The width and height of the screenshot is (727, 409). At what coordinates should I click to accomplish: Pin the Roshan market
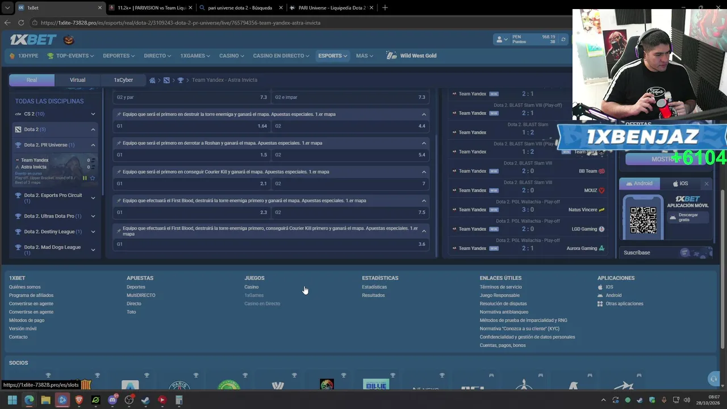pos(119,143)
